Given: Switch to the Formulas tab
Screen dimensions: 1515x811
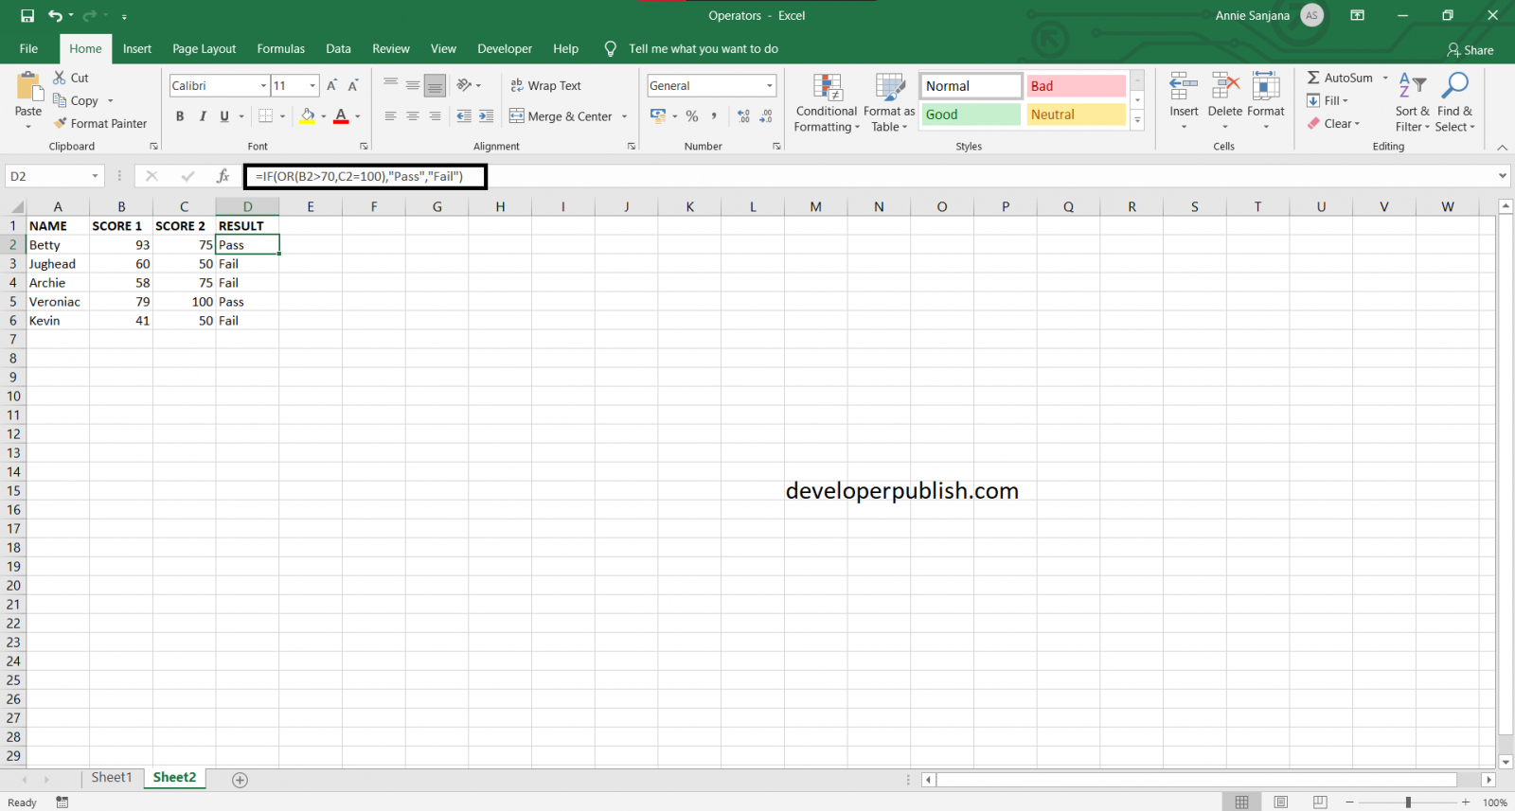Looking at the screenshot, I should [x=281, y=48].
